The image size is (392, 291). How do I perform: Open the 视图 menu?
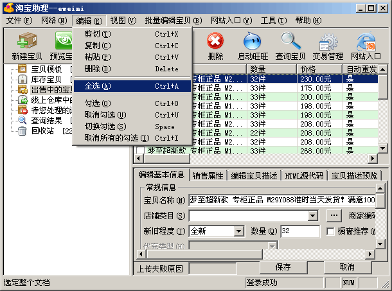pos(123,21)
